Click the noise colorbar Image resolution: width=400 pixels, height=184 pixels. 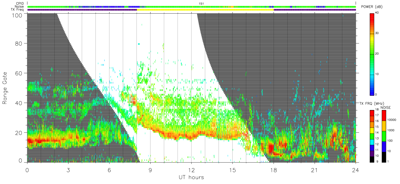click(384, 136)
